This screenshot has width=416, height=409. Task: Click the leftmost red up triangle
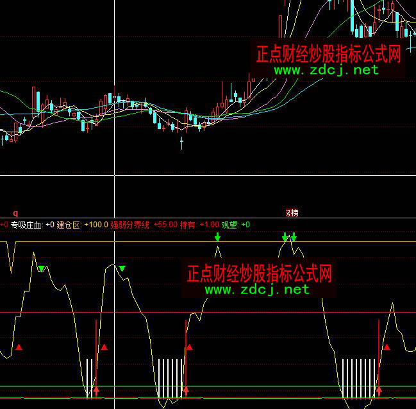pyautogui.click(x=19, y=347)
